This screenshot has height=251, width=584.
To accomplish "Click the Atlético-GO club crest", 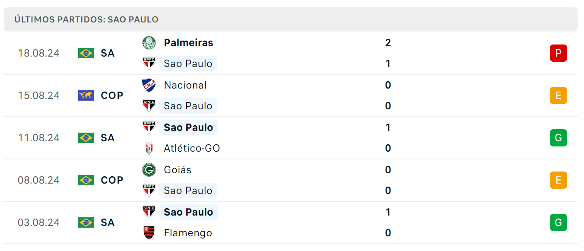I will (x=149, y=148).
